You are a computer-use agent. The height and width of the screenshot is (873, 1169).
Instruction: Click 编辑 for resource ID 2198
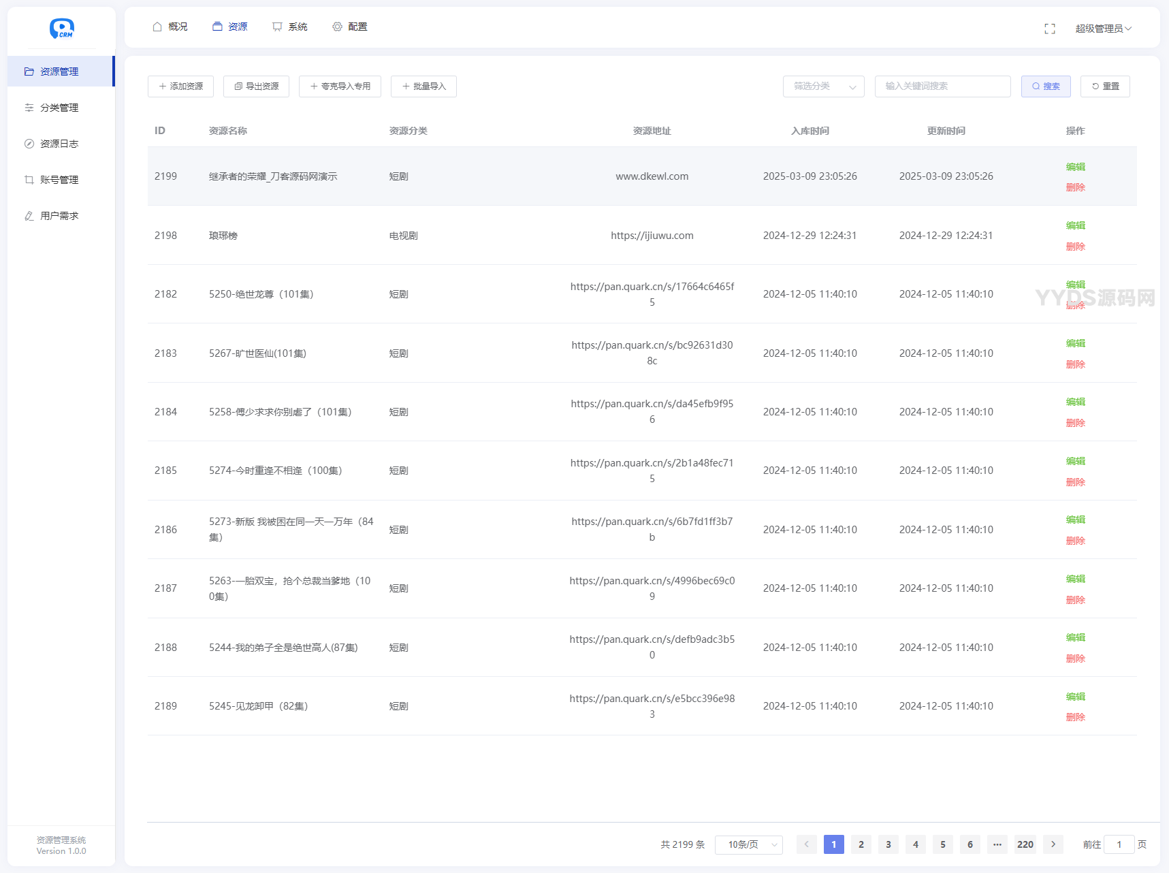[x=1075, y=225]
